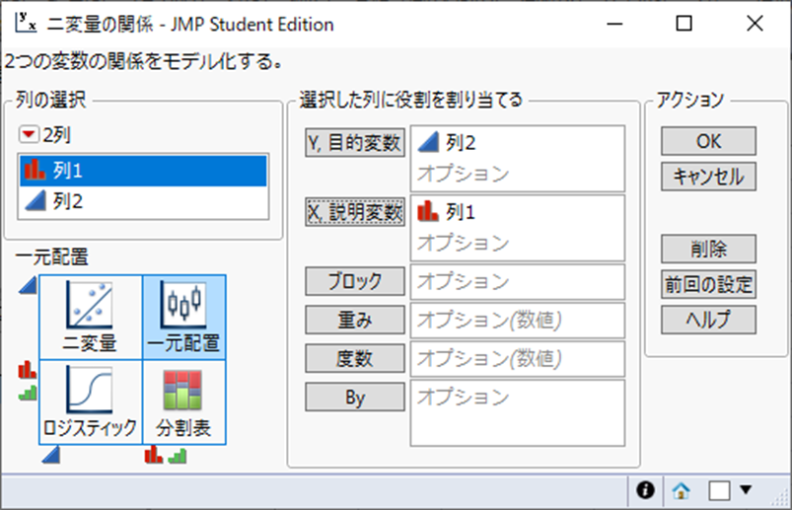Click the X, 説明変数 role button
Image resolution: width=792 pixels, height=510 pixels.
[355, 212]
